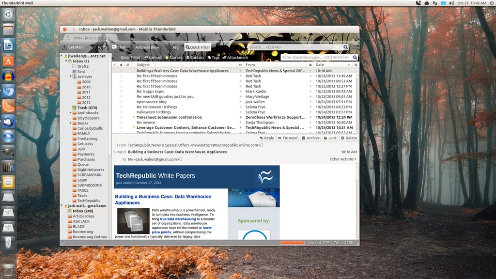The width and height of the screenshot is (496, 279).
Task: Open Ubuntu Software Center in the launcher
Action: point(8,61)
